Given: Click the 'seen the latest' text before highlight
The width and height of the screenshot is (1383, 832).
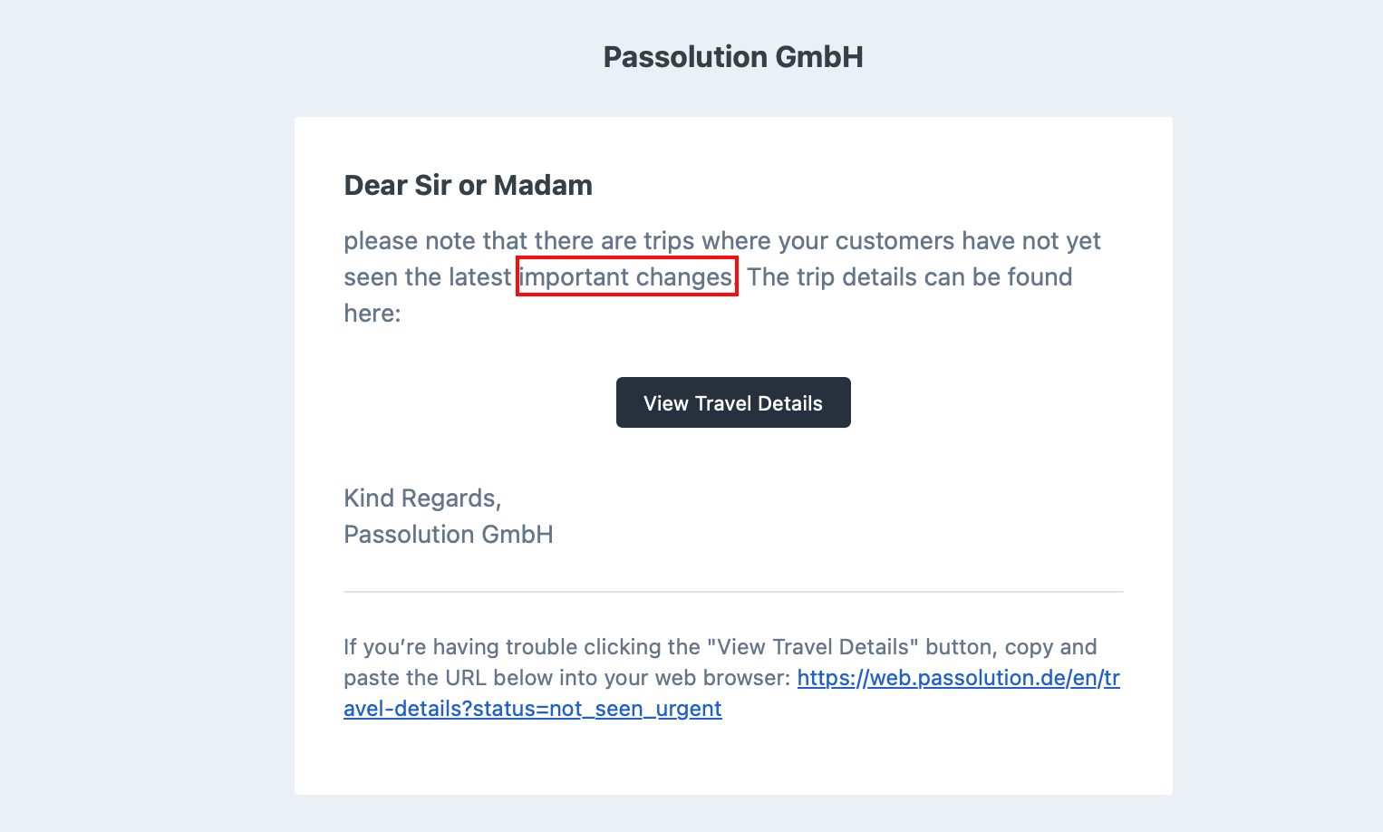Looking at the screenshot, I should coord(427,277).
